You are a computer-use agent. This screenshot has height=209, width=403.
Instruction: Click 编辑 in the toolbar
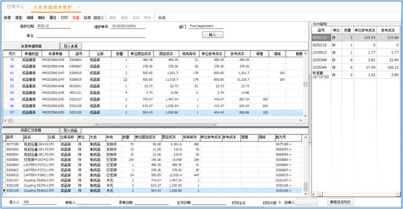[x=30, y=18]
